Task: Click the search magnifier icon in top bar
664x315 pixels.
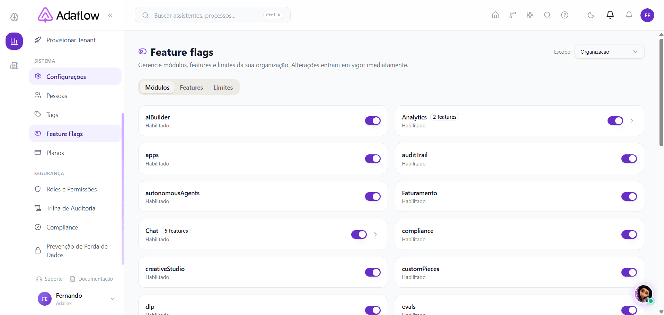Action: point(547,15)
